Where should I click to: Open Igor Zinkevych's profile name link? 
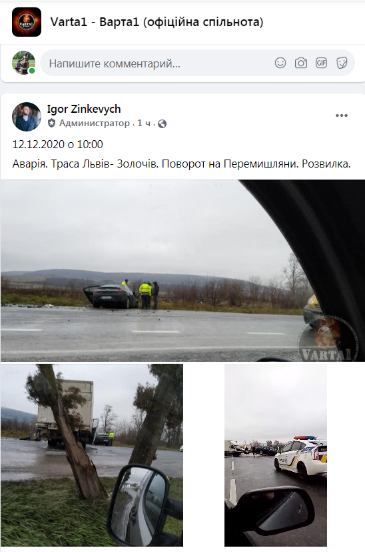pos(84,109)
